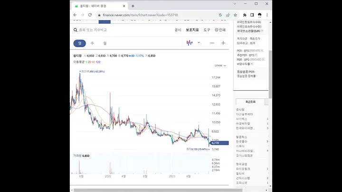
Task: Zoom out the chart with the minus icon
Action: 212,43
